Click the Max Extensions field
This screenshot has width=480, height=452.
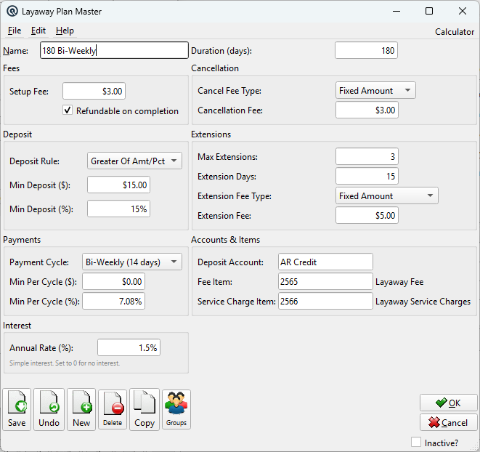coord(367,156)
